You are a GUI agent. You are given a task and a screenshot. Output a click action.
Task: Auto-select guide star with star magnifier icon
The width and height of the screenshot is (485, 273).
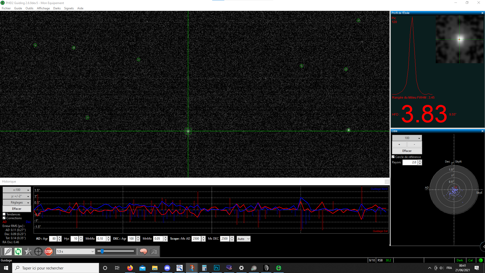[x=28, y=252]
